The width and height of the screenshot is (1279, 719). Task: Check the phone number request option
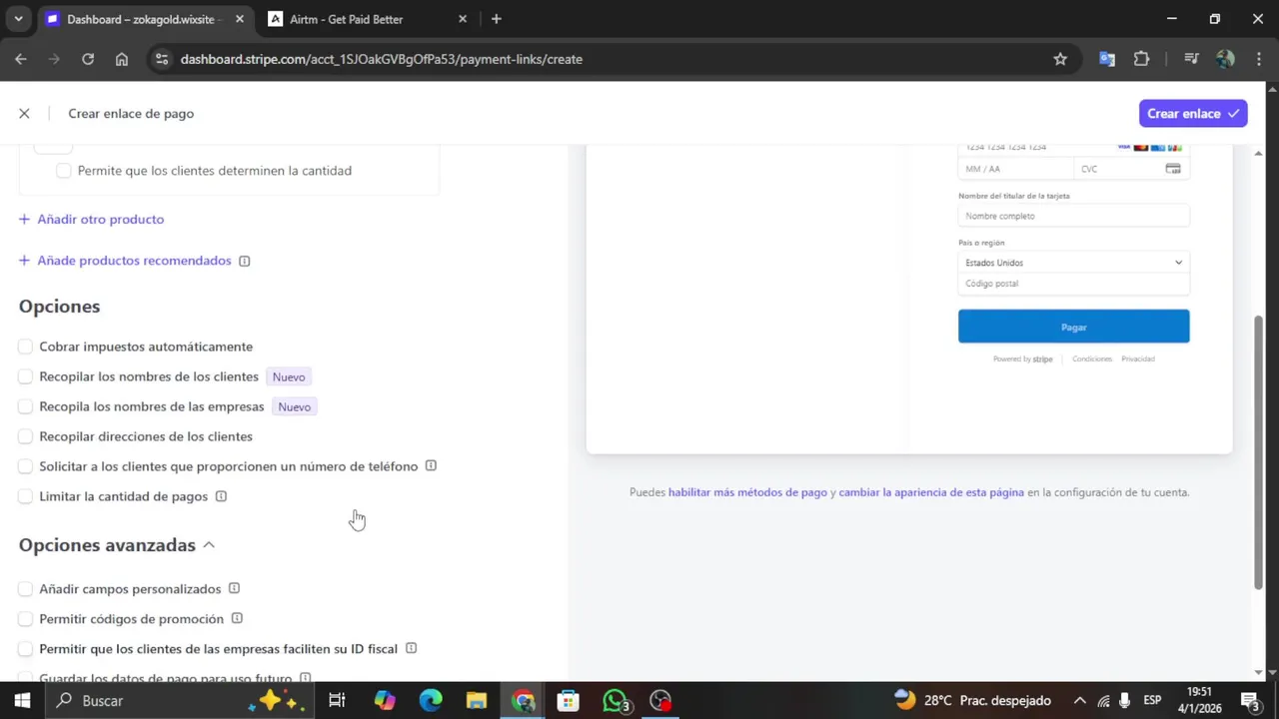coord(25,466)
